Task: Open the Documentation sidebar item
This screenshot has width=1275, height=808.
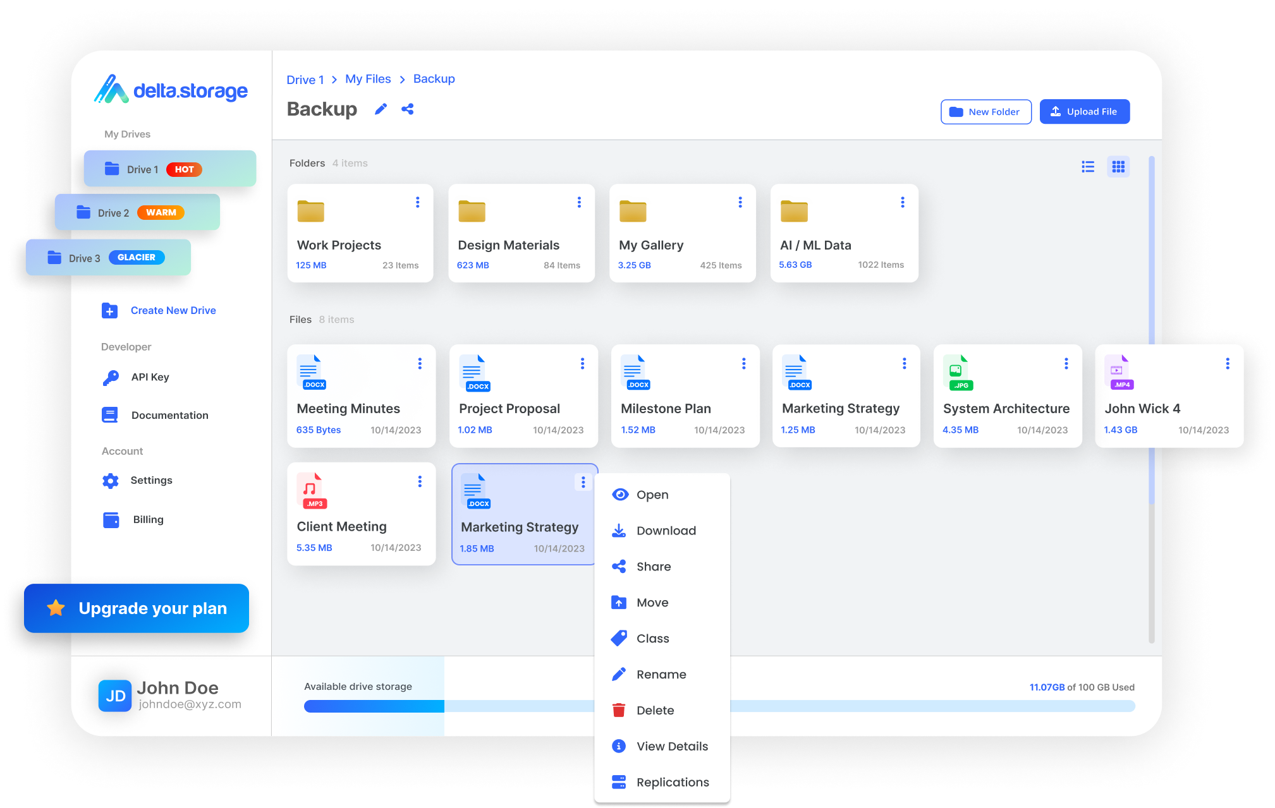Action: (169, 415)
